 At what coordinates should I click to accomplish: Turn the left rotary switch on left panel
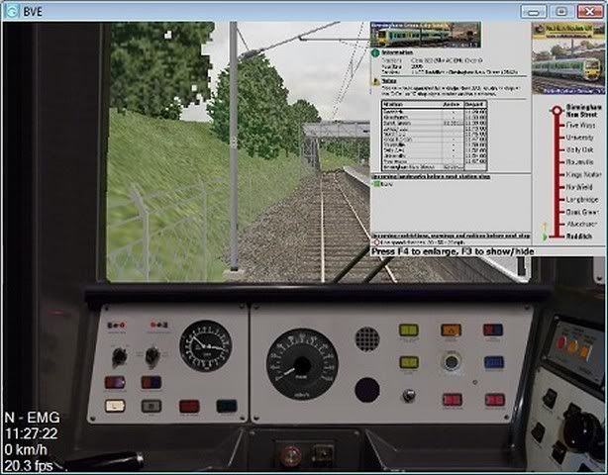tap(119, 356)
